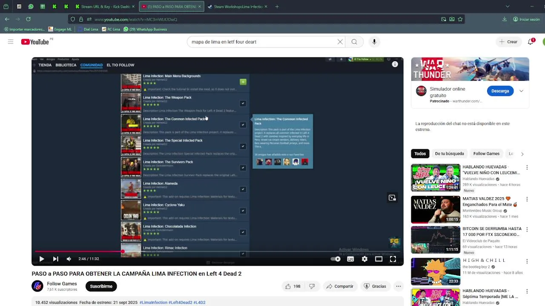The height and width of the screenshot is (306, 545).
Task: Open the Engage ML bookmark
Action: point(60,29)
